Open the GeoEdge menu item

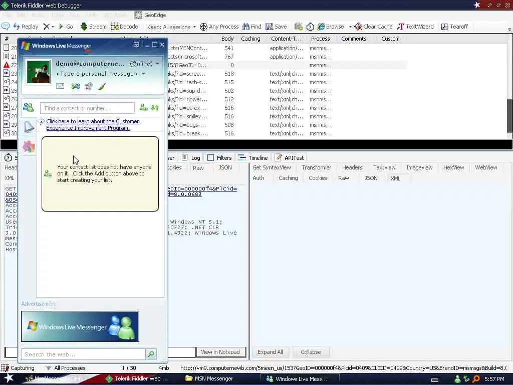coord(150,15)
